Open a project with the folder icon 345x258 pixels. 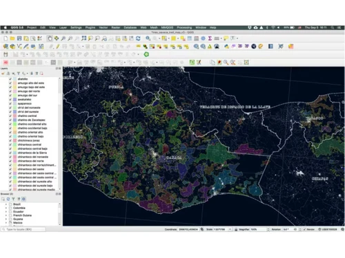[12, 39]
